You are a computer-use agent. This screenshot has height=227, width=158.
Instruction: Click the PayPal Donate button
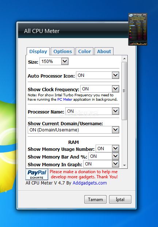pos(37,174)
